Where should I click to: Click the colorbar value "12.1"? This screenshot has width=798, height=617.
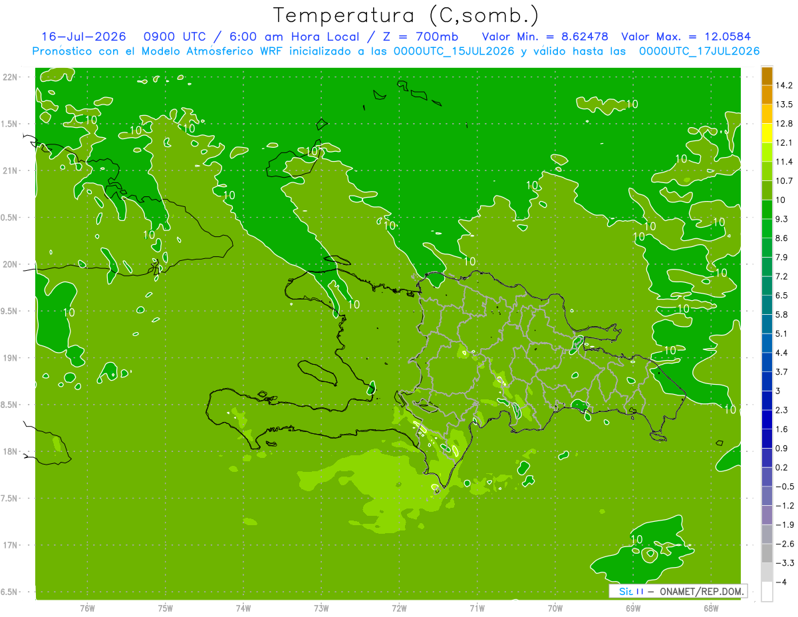pos(784,142)
